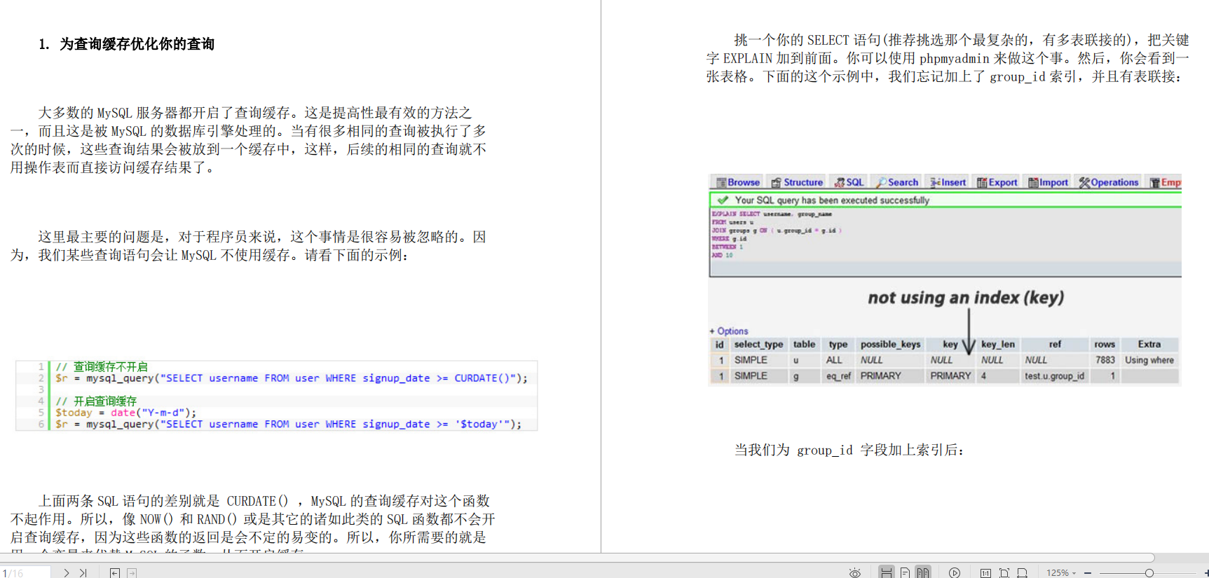Go to the next page arrow

67,572
